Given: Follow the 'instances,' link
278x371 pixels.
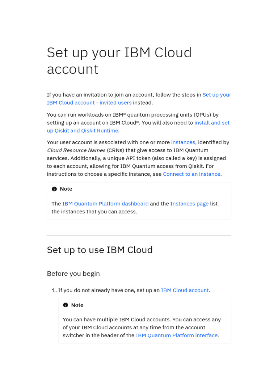Looking at the screenshot, I should tap(184, 142).
